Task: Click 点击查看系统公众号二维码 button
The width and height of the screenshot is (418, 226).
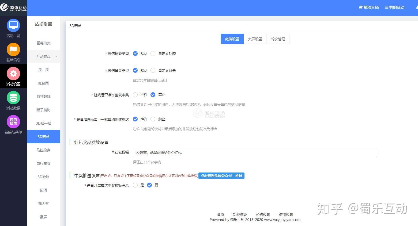Action: [x=221, y=176]
